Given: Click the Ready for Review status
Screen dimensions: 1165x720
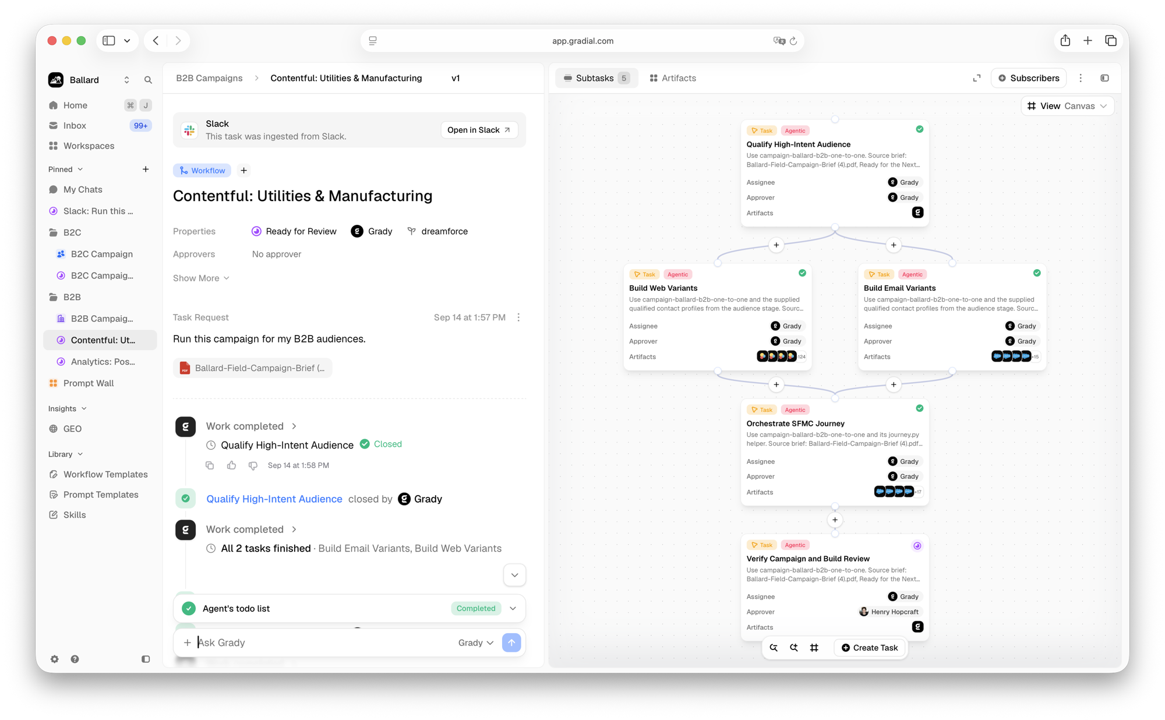Looking at the screenshot, I should (294, 231).
